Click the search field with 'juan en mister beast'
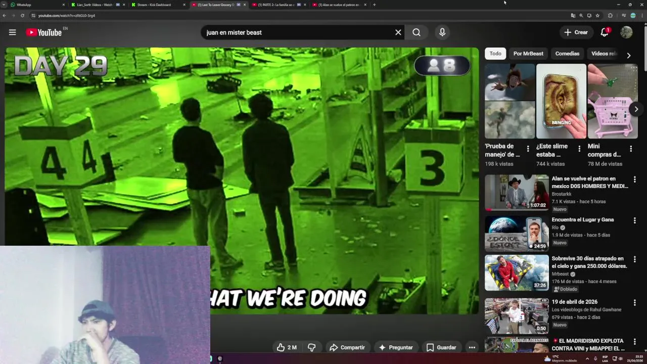 298,32
